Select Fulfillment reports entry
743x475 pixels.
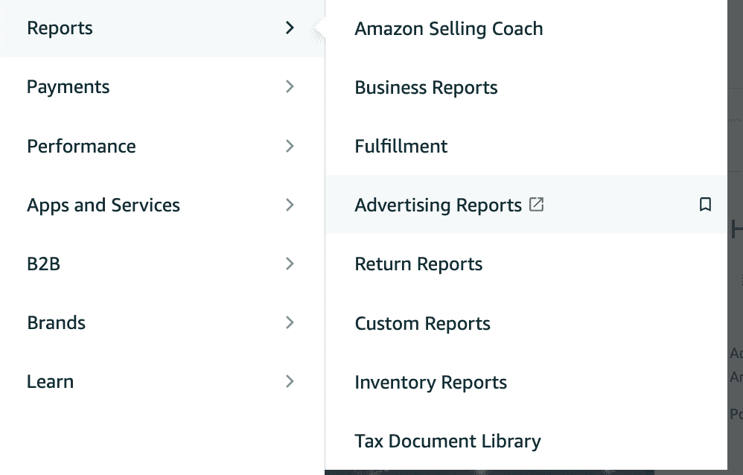[401, 146]
